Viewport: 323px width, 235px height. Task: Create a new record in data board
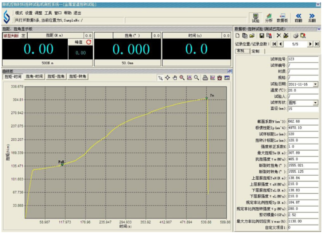coord(238,36)
